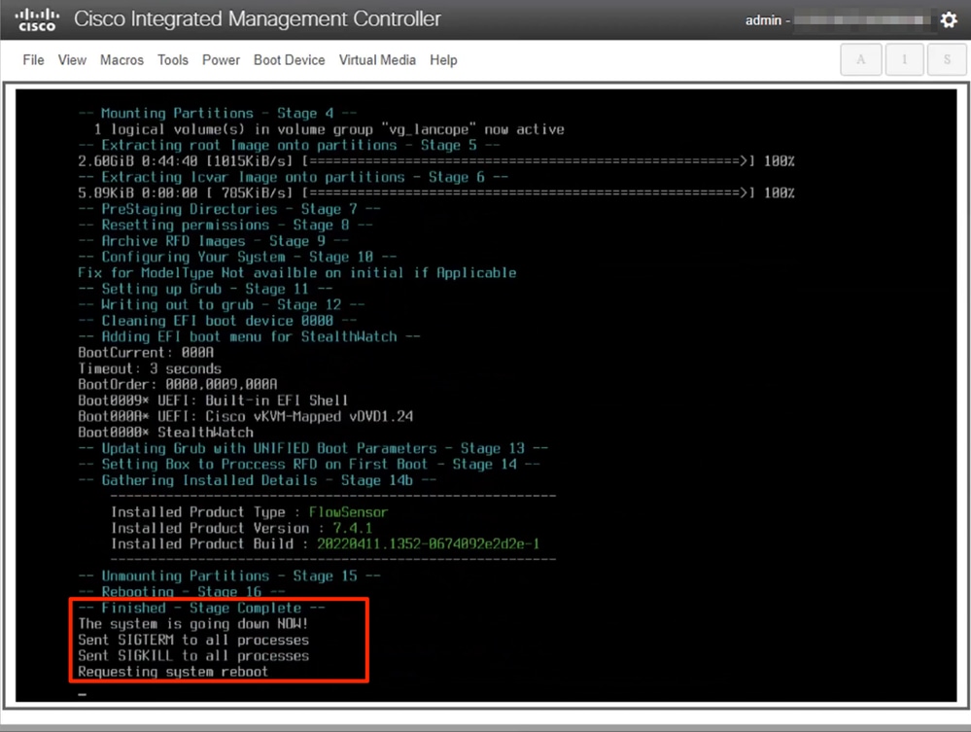Click 'Boot0009* UEFI: Built-in EFI Shell' line
Viewport: 971px width, 732px height.
[214, 401]
